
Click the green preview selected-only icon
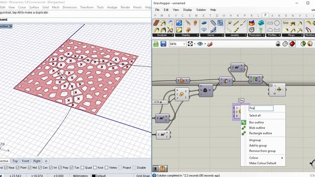(303, 44)
